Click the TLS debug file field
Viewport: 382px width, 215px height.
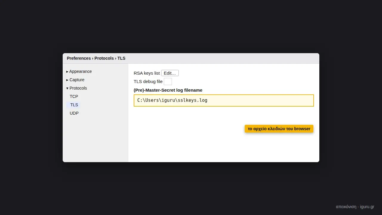[x=168, y=82]
